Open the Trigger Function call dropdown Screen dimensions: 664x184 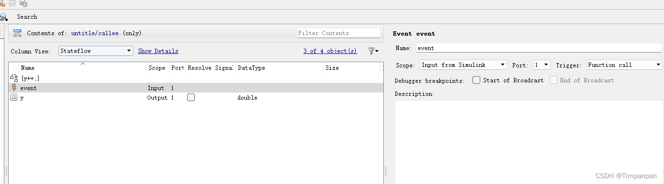[x=624, y=65]
